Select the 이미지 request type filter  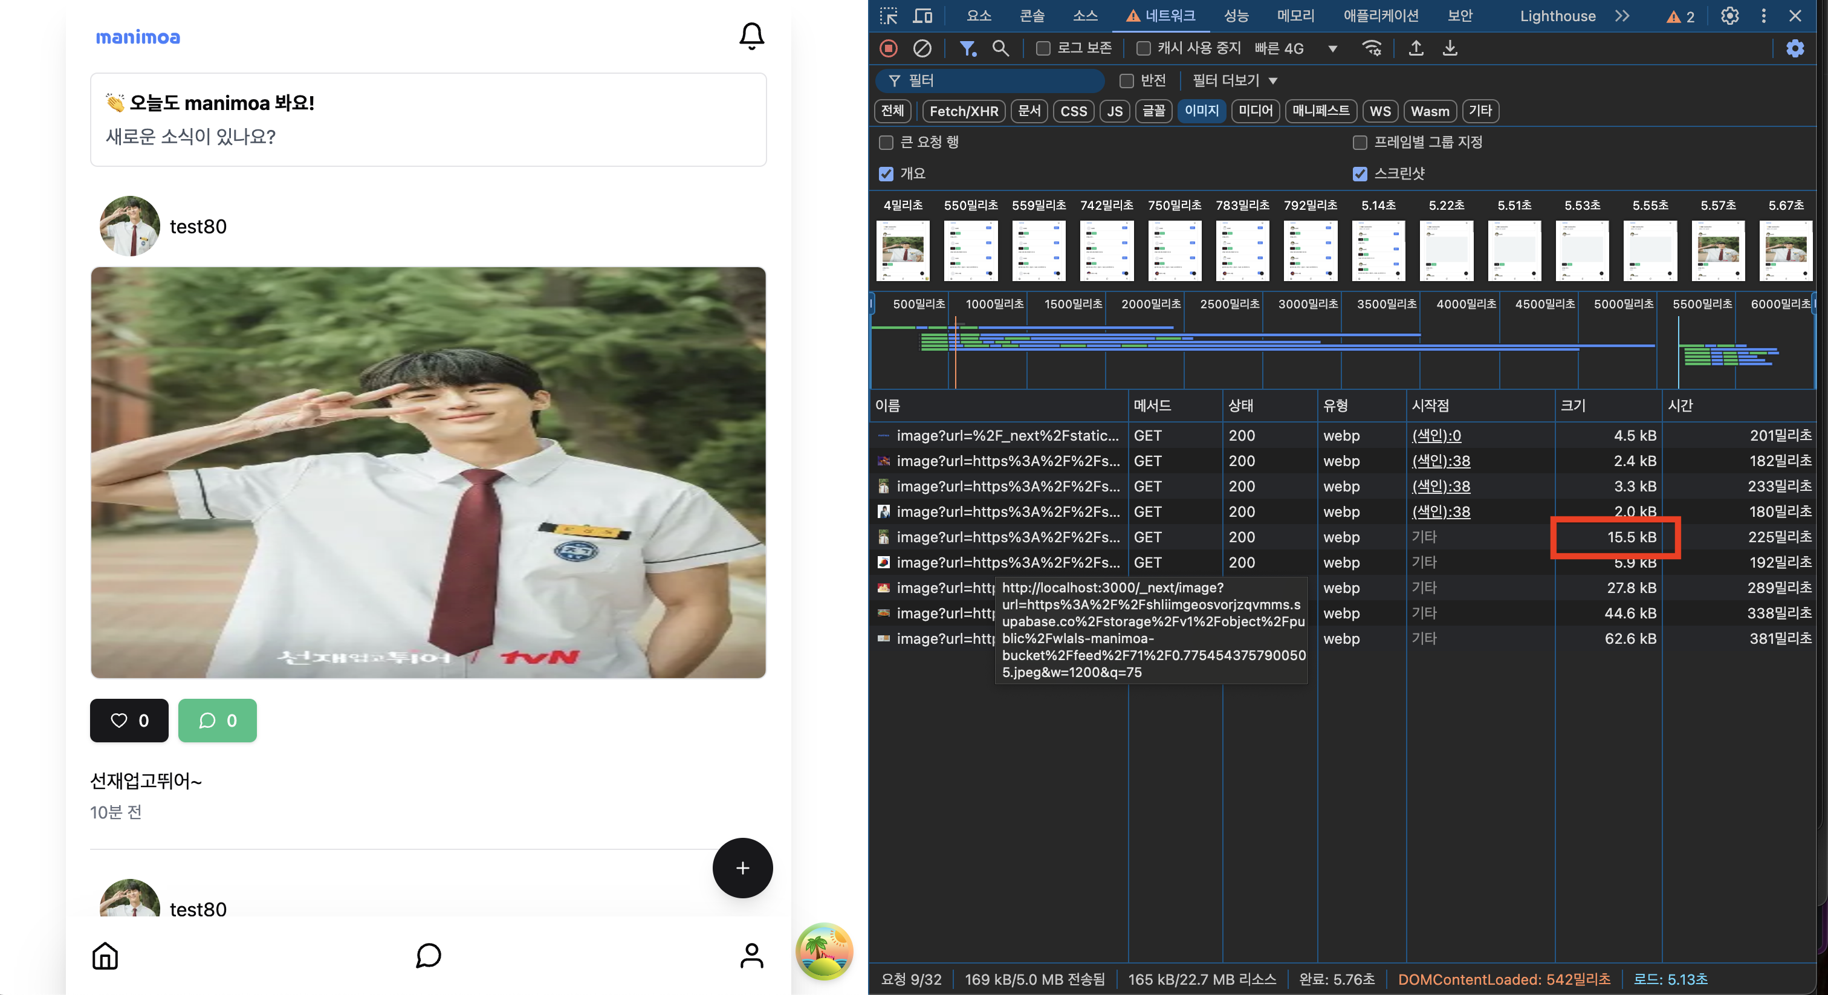coord(1201,111)
